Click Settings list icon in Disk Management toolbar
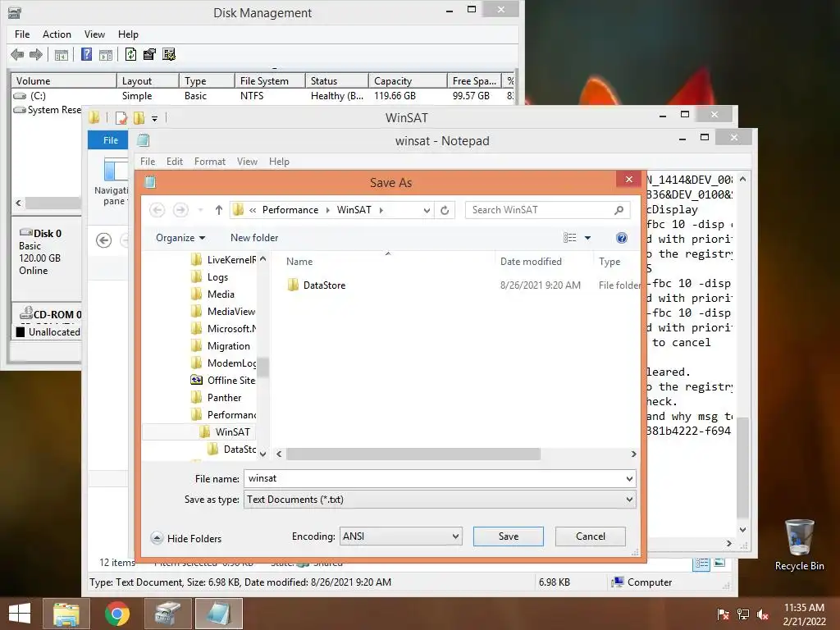This screenshot has width=840, height=630. tap(169, 54)
